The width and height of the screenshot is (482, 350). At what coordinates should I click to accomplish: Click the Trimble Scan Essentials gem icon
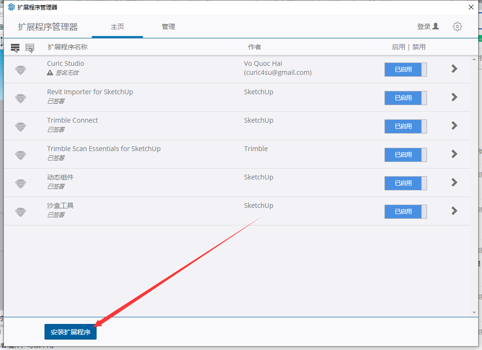point(20,155)
